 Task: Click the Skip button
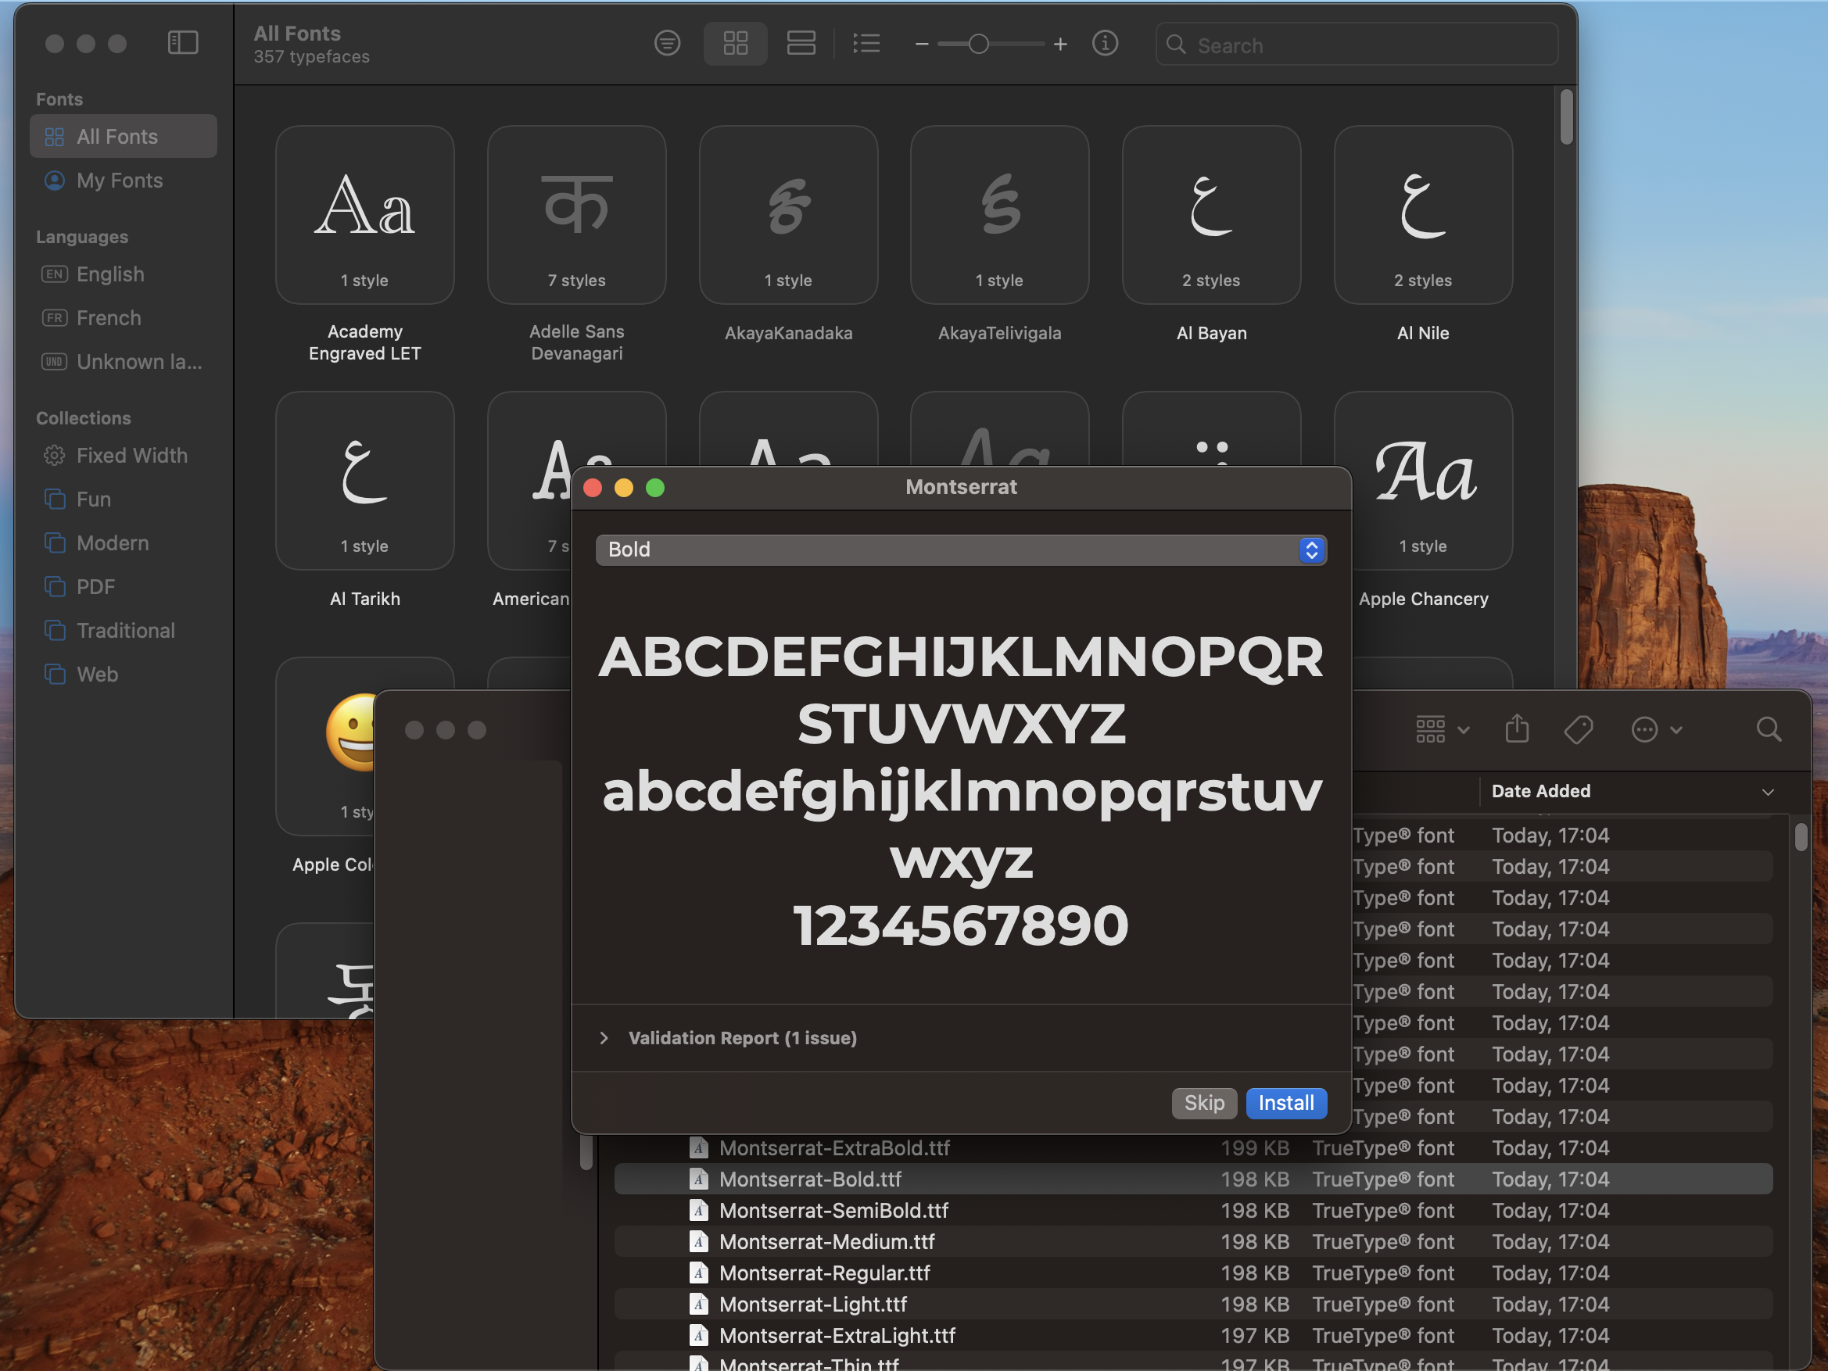pos(1204,1102)
